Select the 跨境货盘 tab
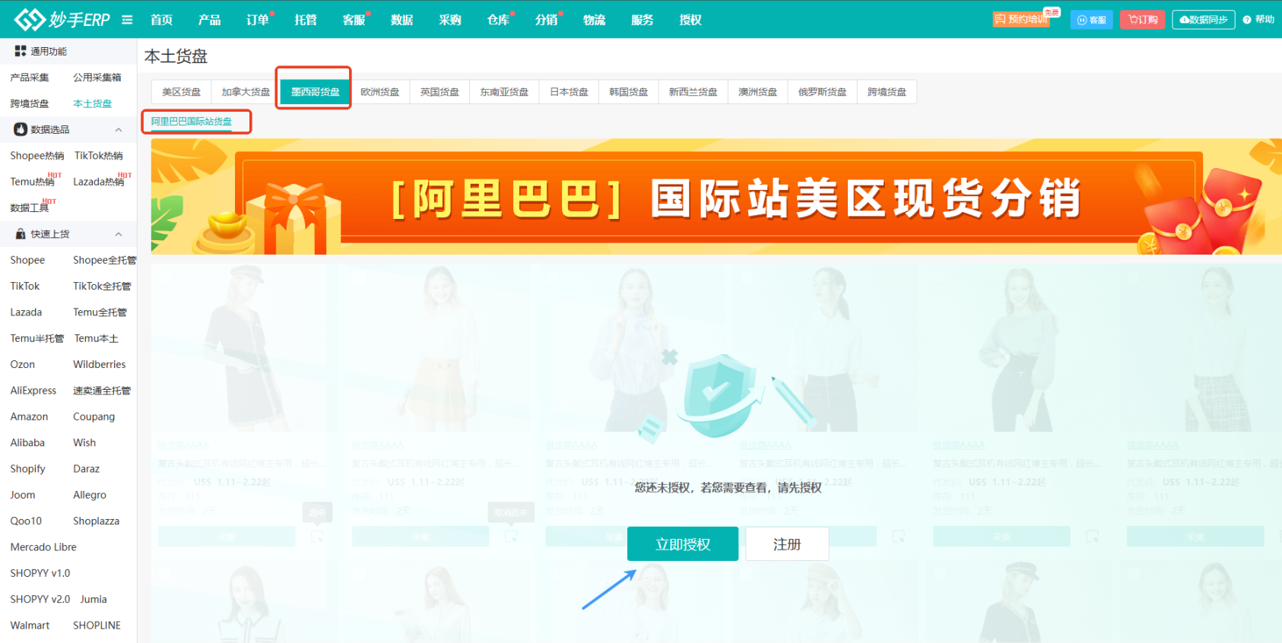This screenshot has height=643, width=1282. tap(887, 92)
